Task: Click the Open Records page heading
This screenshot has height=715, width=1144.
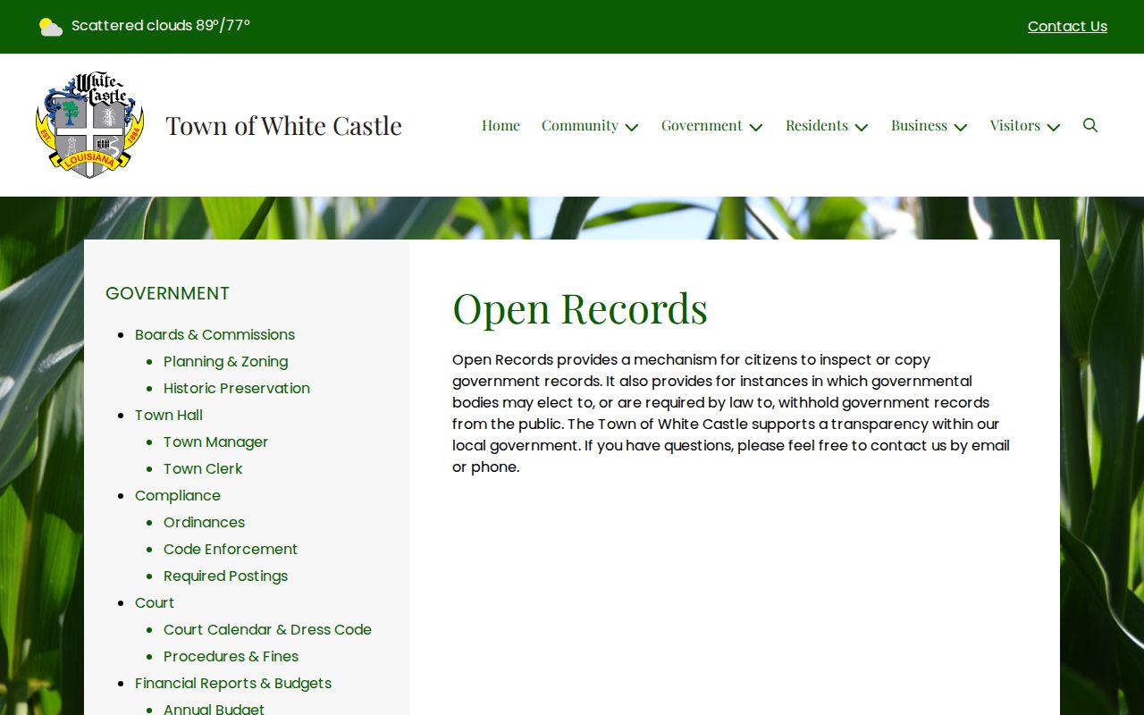Action: pyautogui.click(x=580, y=308)
